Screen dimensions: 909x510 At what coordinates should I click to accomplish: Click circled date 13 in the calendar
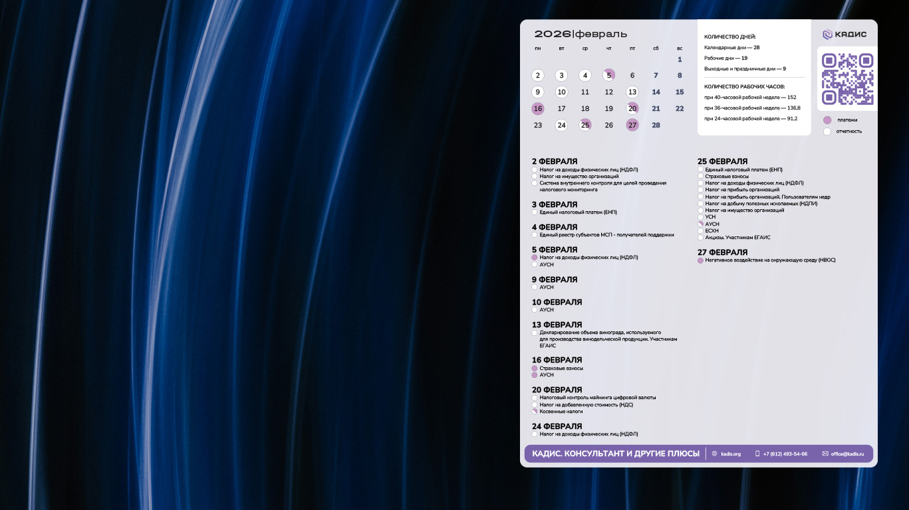[632, 92]
